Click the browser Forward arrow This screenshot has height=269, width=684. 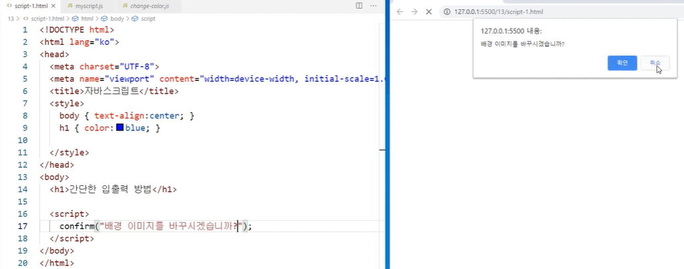pyautogui.click(x=415, y=12)
